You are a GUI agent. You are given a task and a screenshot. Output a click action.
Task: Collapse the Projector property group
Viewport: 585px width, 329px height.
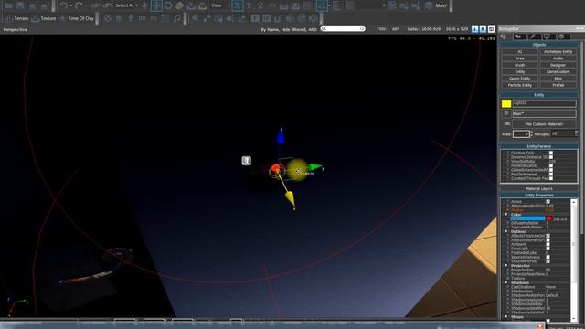pos(506,266)
